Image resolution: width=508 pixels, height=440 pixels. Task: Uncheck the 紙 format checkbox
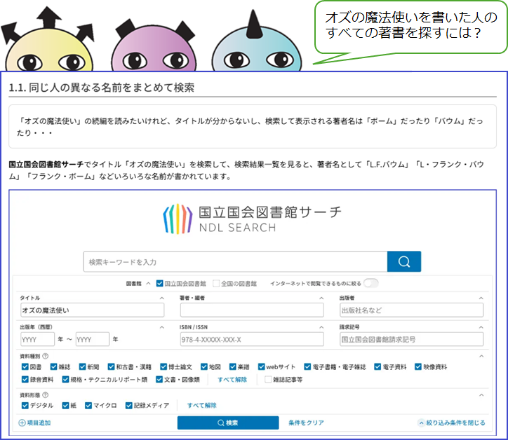pyautogui.click(x=65, y=406)
